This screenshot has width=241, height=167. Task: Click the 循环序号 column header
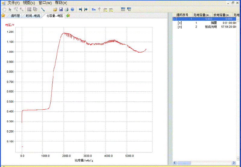tap(182, 15)
